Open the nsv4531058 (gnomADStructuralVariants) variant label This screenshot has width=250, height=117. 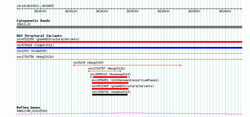tap(48, 39)
